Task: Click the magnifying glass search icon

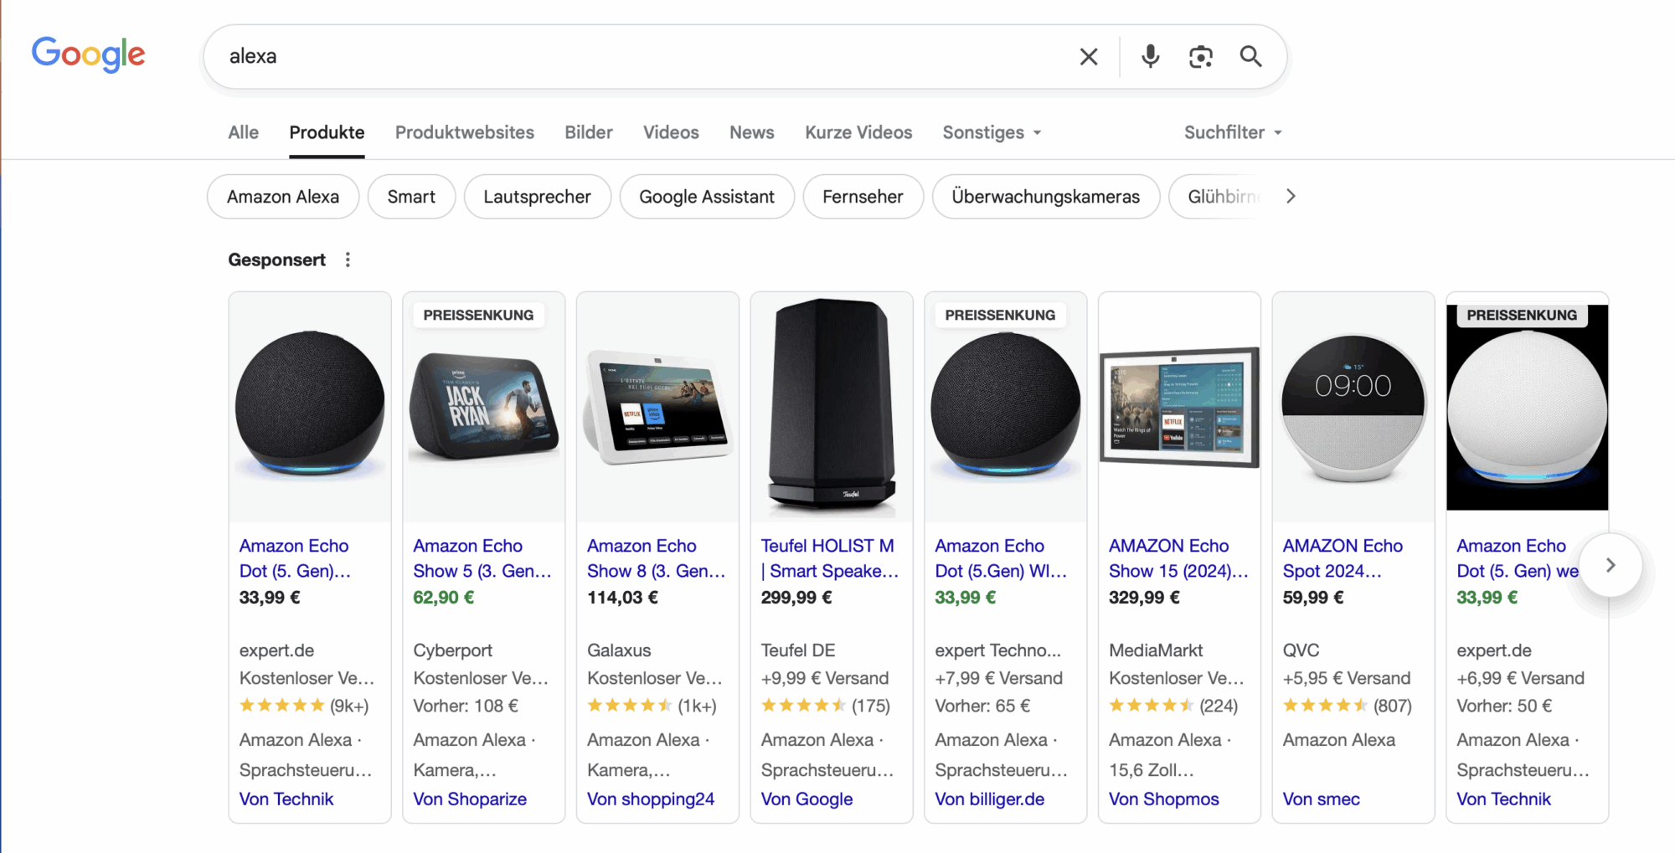Action: tap(1250, 57)
